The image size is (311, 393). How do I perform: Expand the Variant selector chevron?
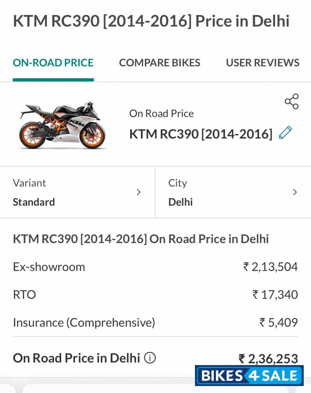pos(139,192)
